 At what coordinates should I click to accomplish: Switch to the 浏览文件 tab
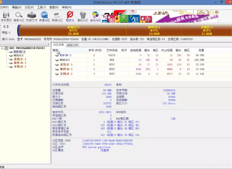[x=73, y=45]
